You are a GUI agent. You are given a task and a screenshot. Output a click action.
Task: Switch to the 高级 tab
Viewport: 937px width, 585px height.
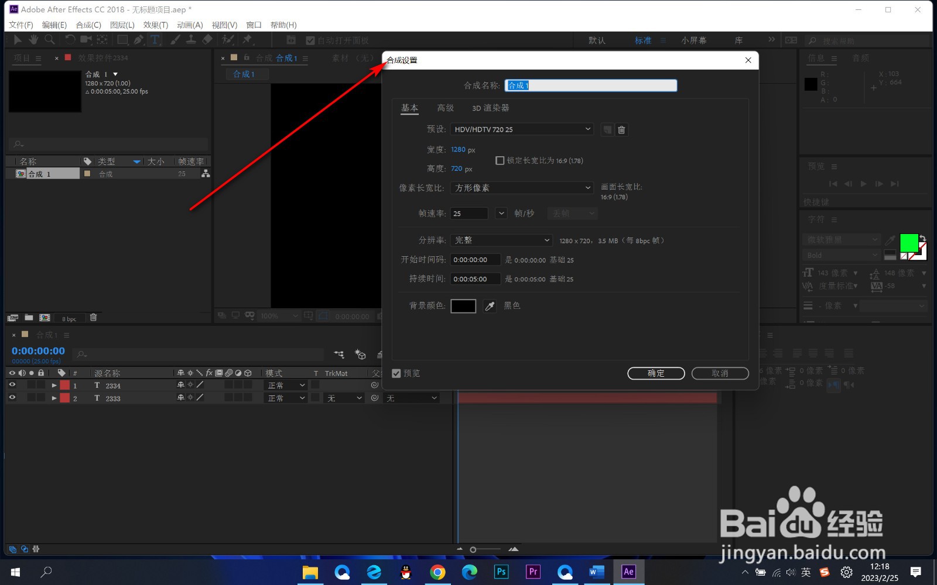click(446, 108)
